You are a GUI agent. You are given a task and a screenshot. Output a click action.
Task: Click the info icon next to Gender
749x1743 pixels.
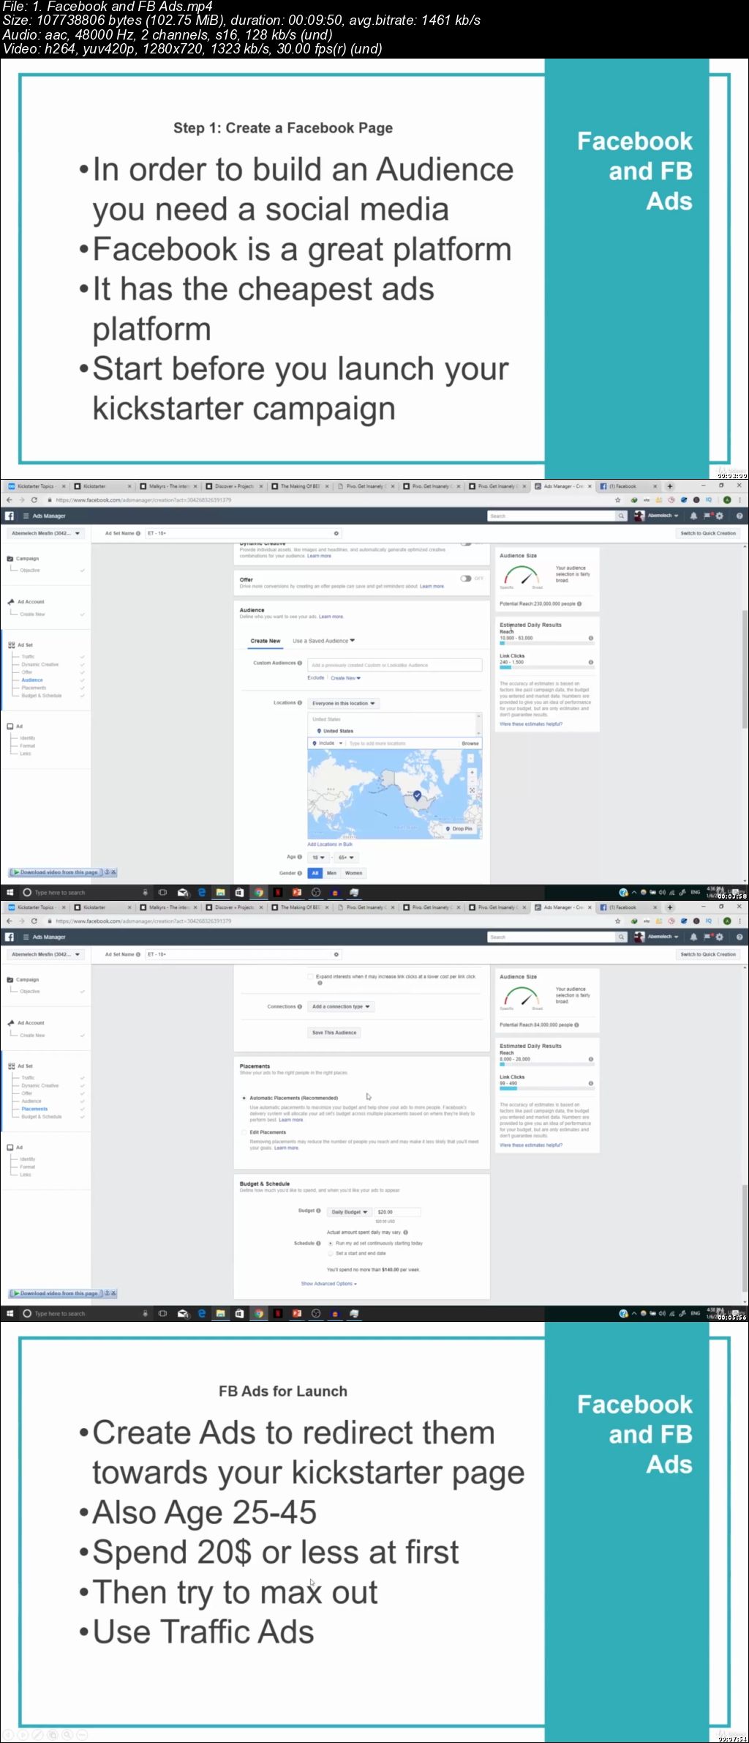(x=300, y=873)
